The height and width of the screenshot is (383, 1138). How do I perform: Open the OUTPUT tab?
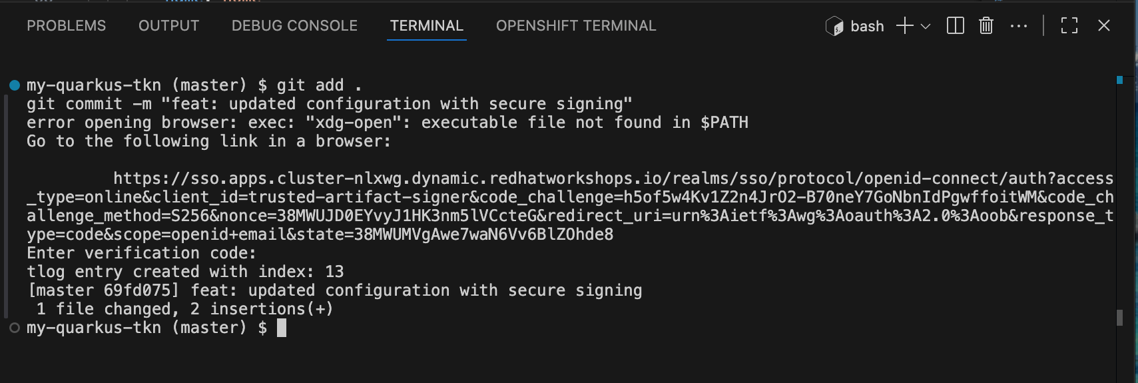click(x=168, y=26)
